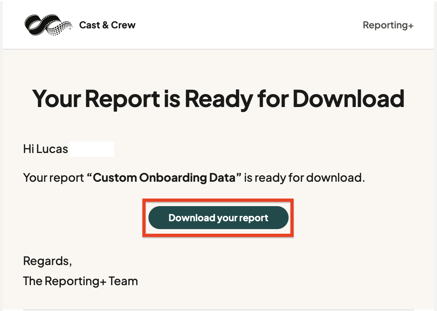
Task: Click the words "is ready for download."
Action: click(x=304, y=177)
